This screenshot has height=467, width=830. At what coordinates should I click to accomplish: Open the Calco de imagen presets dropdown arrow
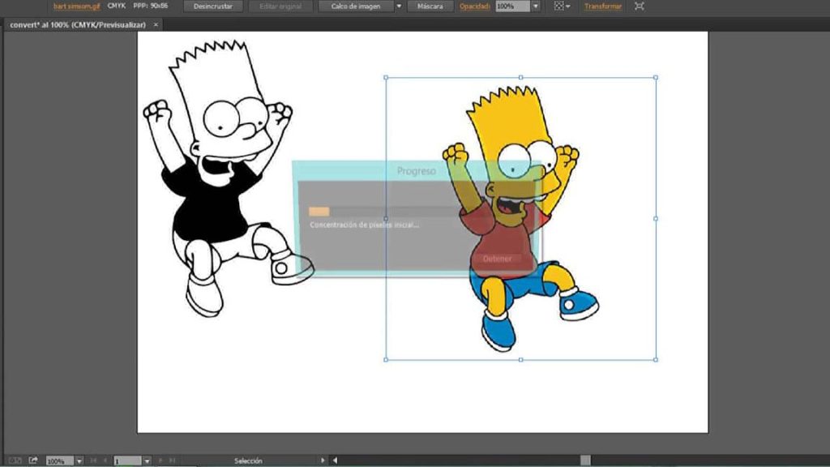tap(399, 6)
